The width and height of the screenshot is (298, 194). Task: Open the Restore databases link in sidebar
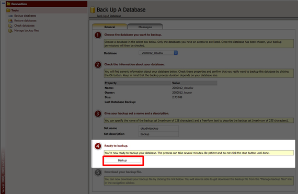(x=25, y=20)
